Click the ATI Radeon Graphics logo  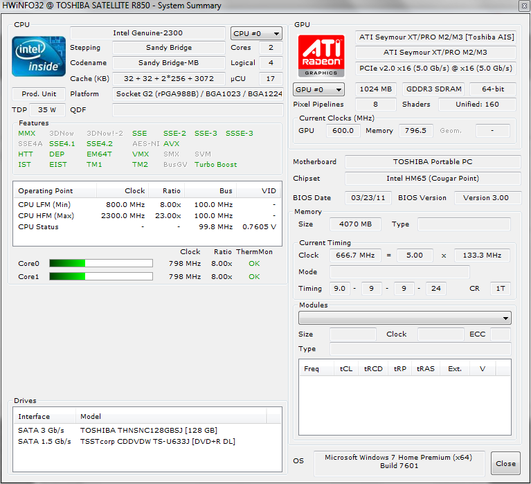point(321,55)
